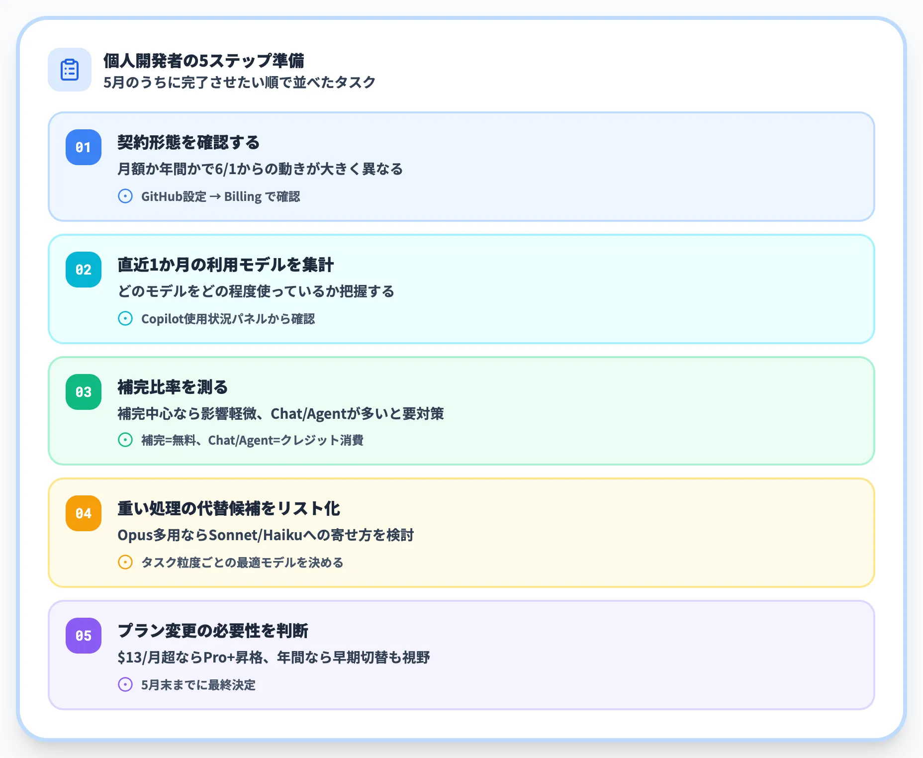The width and height of the screenshot is (923, 758).
Task: Click the clipboard icon in the header
Action: click(x=69, y=70)
